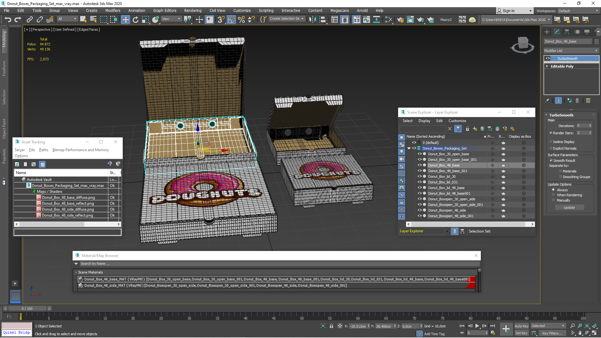Collapse the Donut_Boxes_Packaging_Set layer
The height and width of the screenshot is (338, 601).
click(409, 148)
